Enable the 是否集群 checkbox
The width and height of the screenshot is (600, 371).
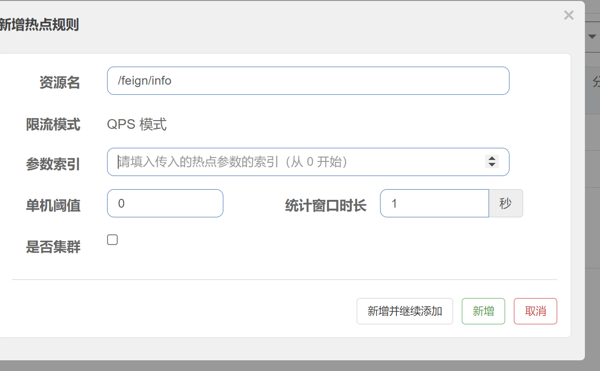coord(112,240)
